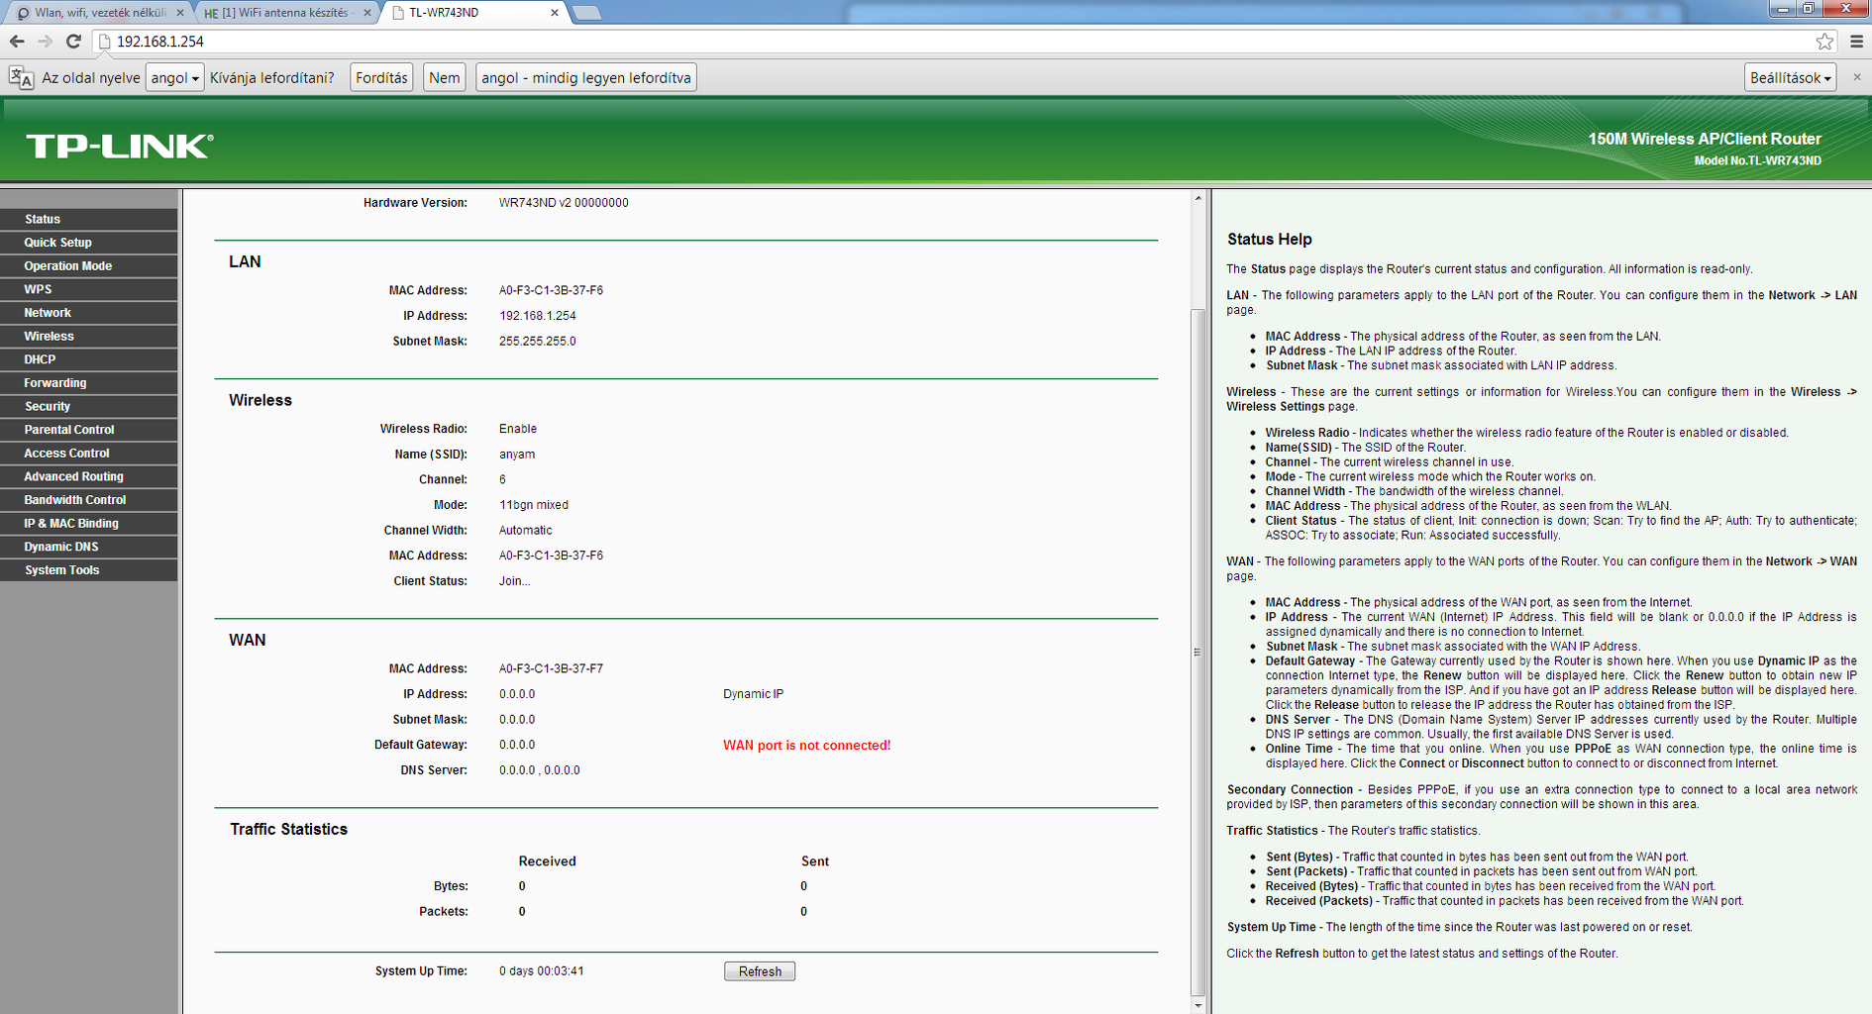Go back using browser back arrow

(17, 42)
